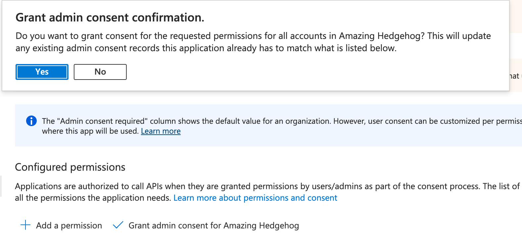This screenshot has width=522, height=237.
Task: Click the blue info circle icon
Action: point(31,121)
